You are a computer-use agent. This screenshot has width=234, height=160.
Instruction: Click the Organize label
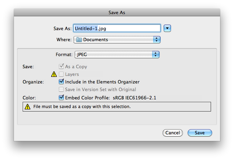[33, 82]
